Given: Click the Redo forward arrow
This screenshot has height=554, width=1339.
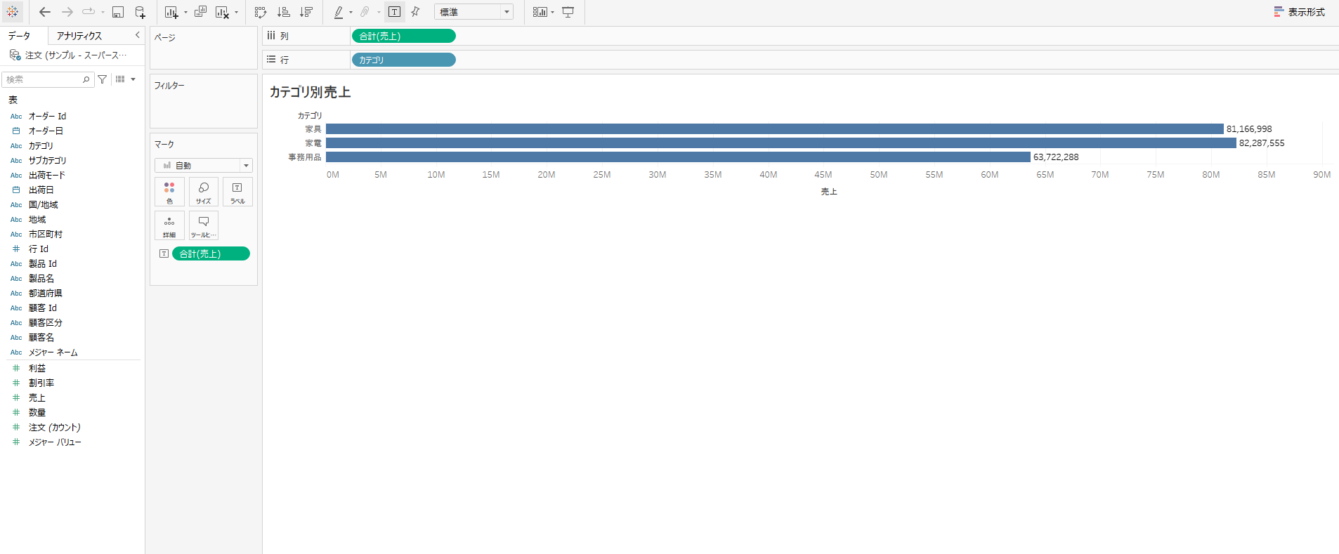Looking at the screenshot, I should point(67,12).
